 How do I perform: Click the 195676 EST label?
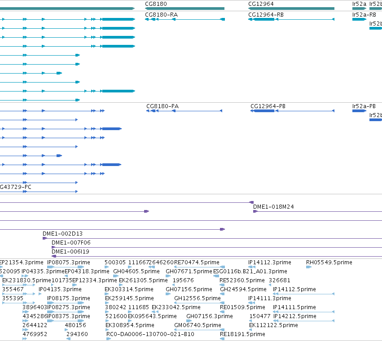click(183, 280)
